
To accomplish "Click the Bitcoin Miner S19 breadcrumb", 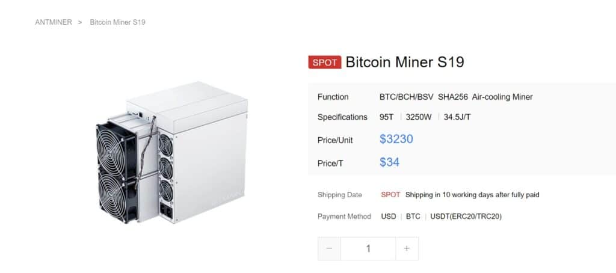I will (117, 22).
